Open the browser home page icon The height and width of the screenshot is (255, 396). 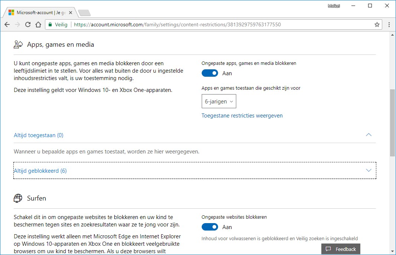pos(38,24)
